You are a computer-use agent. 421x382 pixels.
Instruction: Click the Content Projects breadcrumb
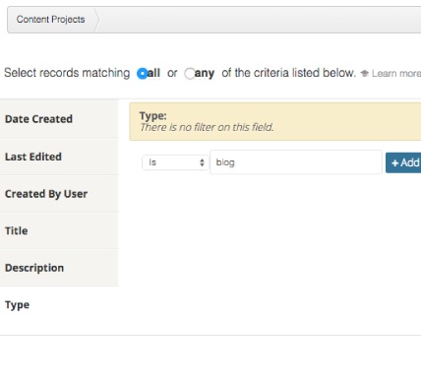click(50, 20)
